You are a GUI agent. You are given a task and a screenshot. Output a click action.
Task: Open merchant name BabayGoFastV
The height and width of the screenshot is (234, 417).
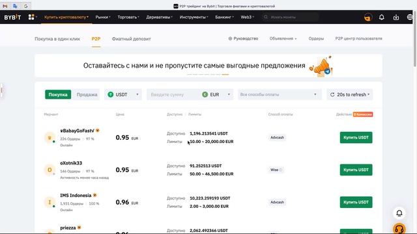tap(77, 131)
